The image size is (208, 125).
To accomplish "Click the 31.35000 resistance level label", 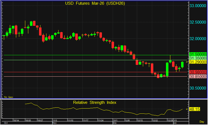I will click(x=198, y=58).
